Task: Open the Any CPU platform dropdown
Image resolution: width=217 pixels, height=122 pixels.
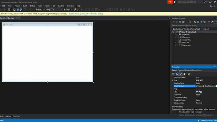Action: click(x=61, y=9)
